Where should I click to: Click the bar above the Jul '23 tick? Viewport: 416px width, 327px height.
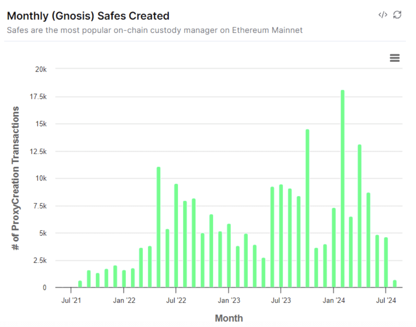281,236
